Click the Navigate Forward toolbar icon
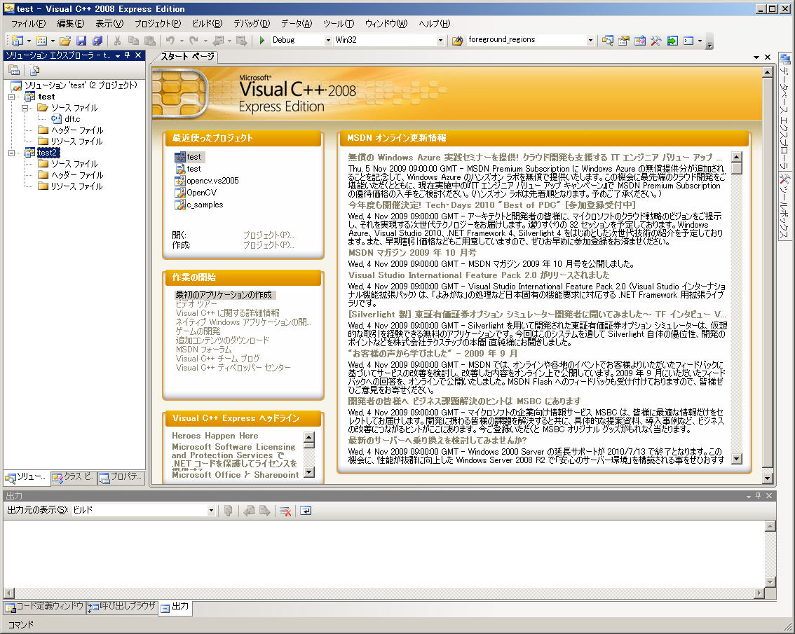The height and width of the screenshot is (634, 795). [241, 40]
